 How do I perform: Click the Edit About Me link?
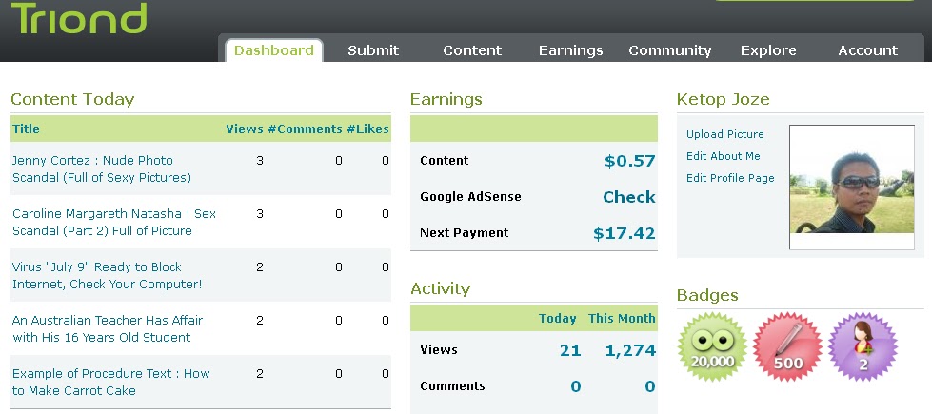724,156
